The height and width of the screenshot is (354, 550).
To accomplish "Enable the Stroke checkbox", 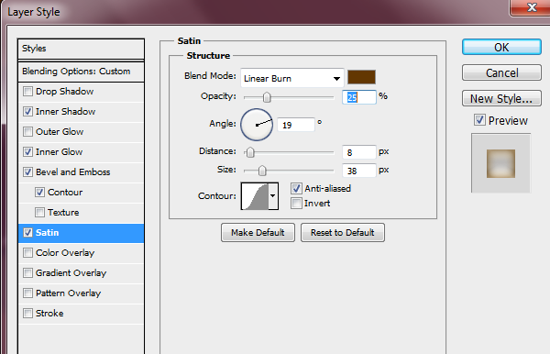I will tap(27, 313).
